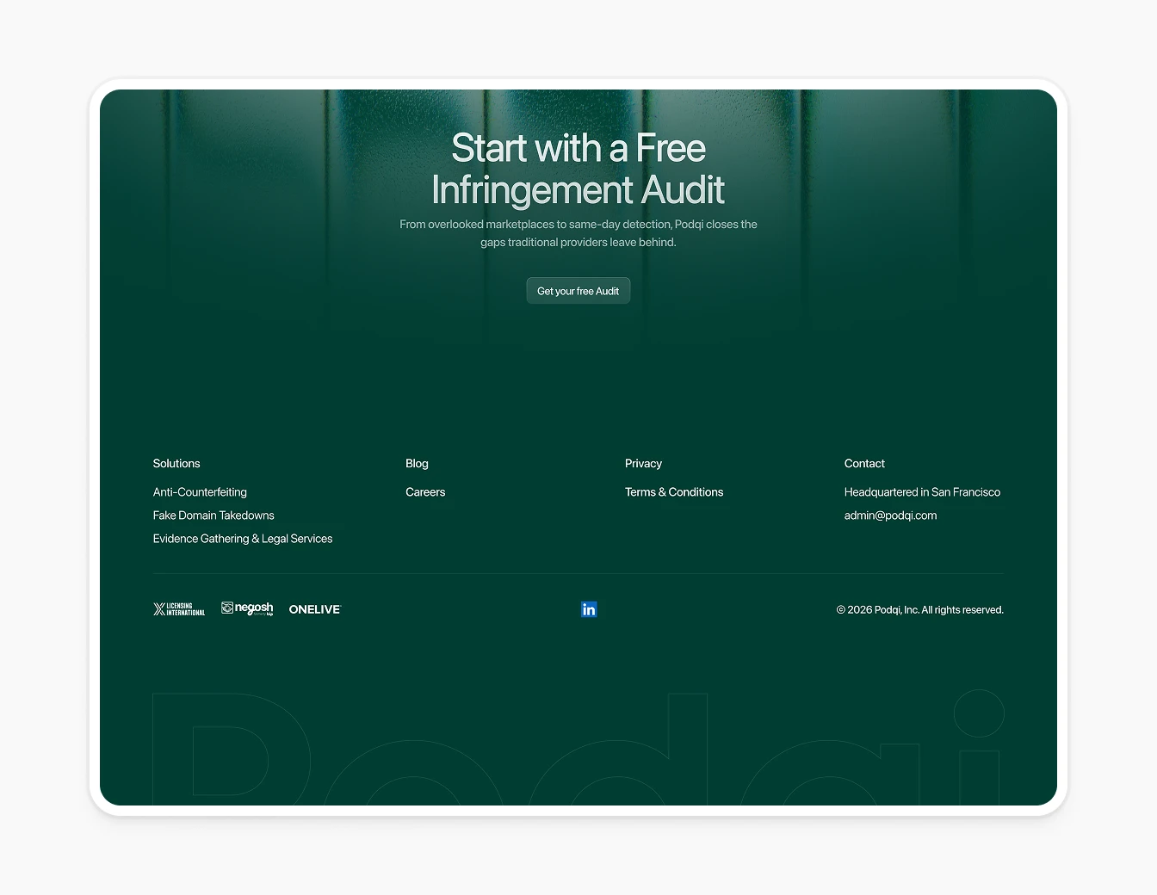Select the Contact footer heading

click(864, 463)
